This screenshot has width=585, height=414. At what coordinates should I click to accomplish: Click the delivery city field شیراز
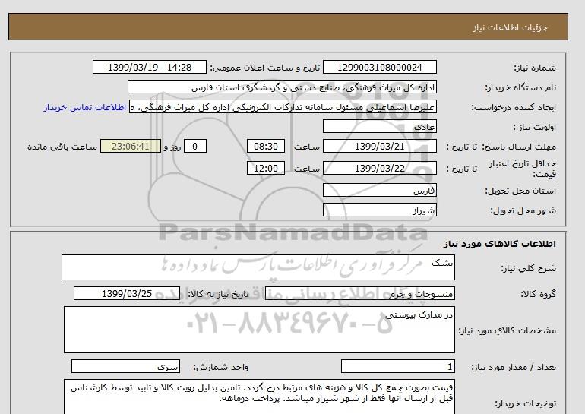pyautogui.click(x=379, y=210)
